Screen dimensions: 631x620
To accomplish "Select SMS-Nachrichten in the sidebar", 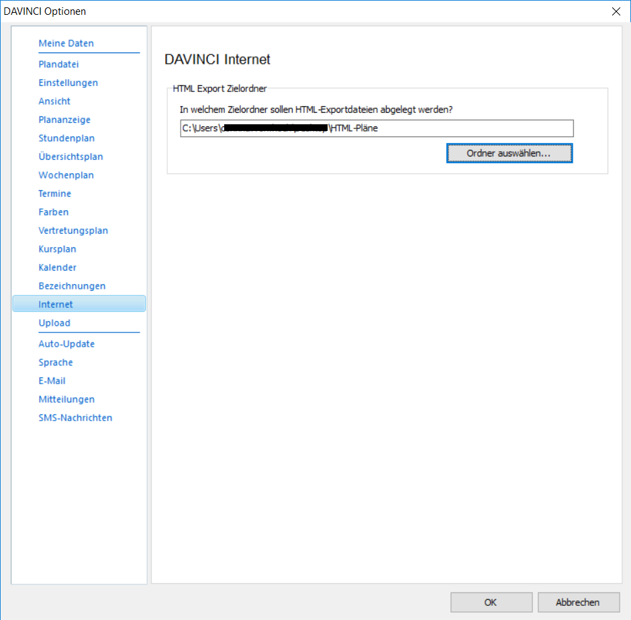I will pyautogui.click(x=75, y=418).
